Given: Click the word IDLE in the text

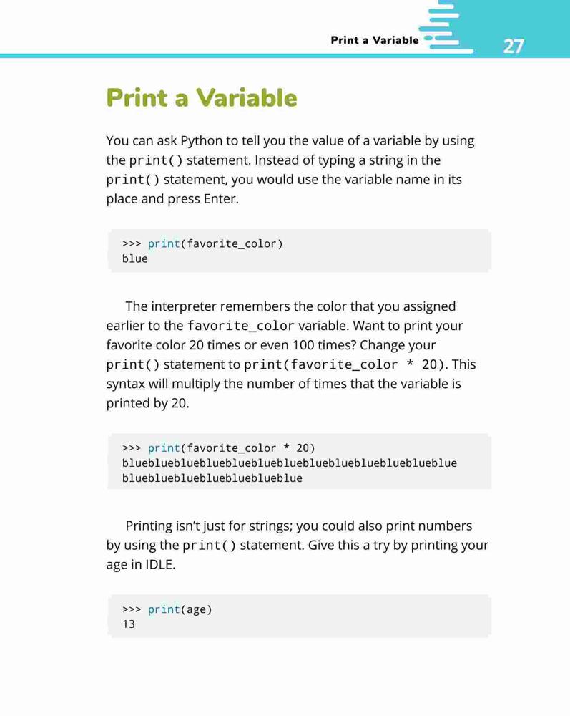Looking at the screenshot, I should [160, 565].
